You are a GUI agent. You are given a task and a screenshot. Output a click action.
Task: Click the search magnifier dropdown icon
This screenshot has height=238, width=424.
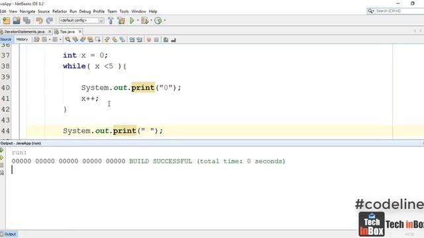371,11
